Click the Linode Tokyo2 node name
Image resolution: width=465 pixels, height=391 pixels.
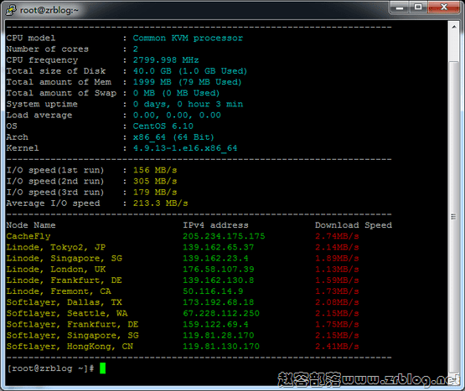(56, 247)
